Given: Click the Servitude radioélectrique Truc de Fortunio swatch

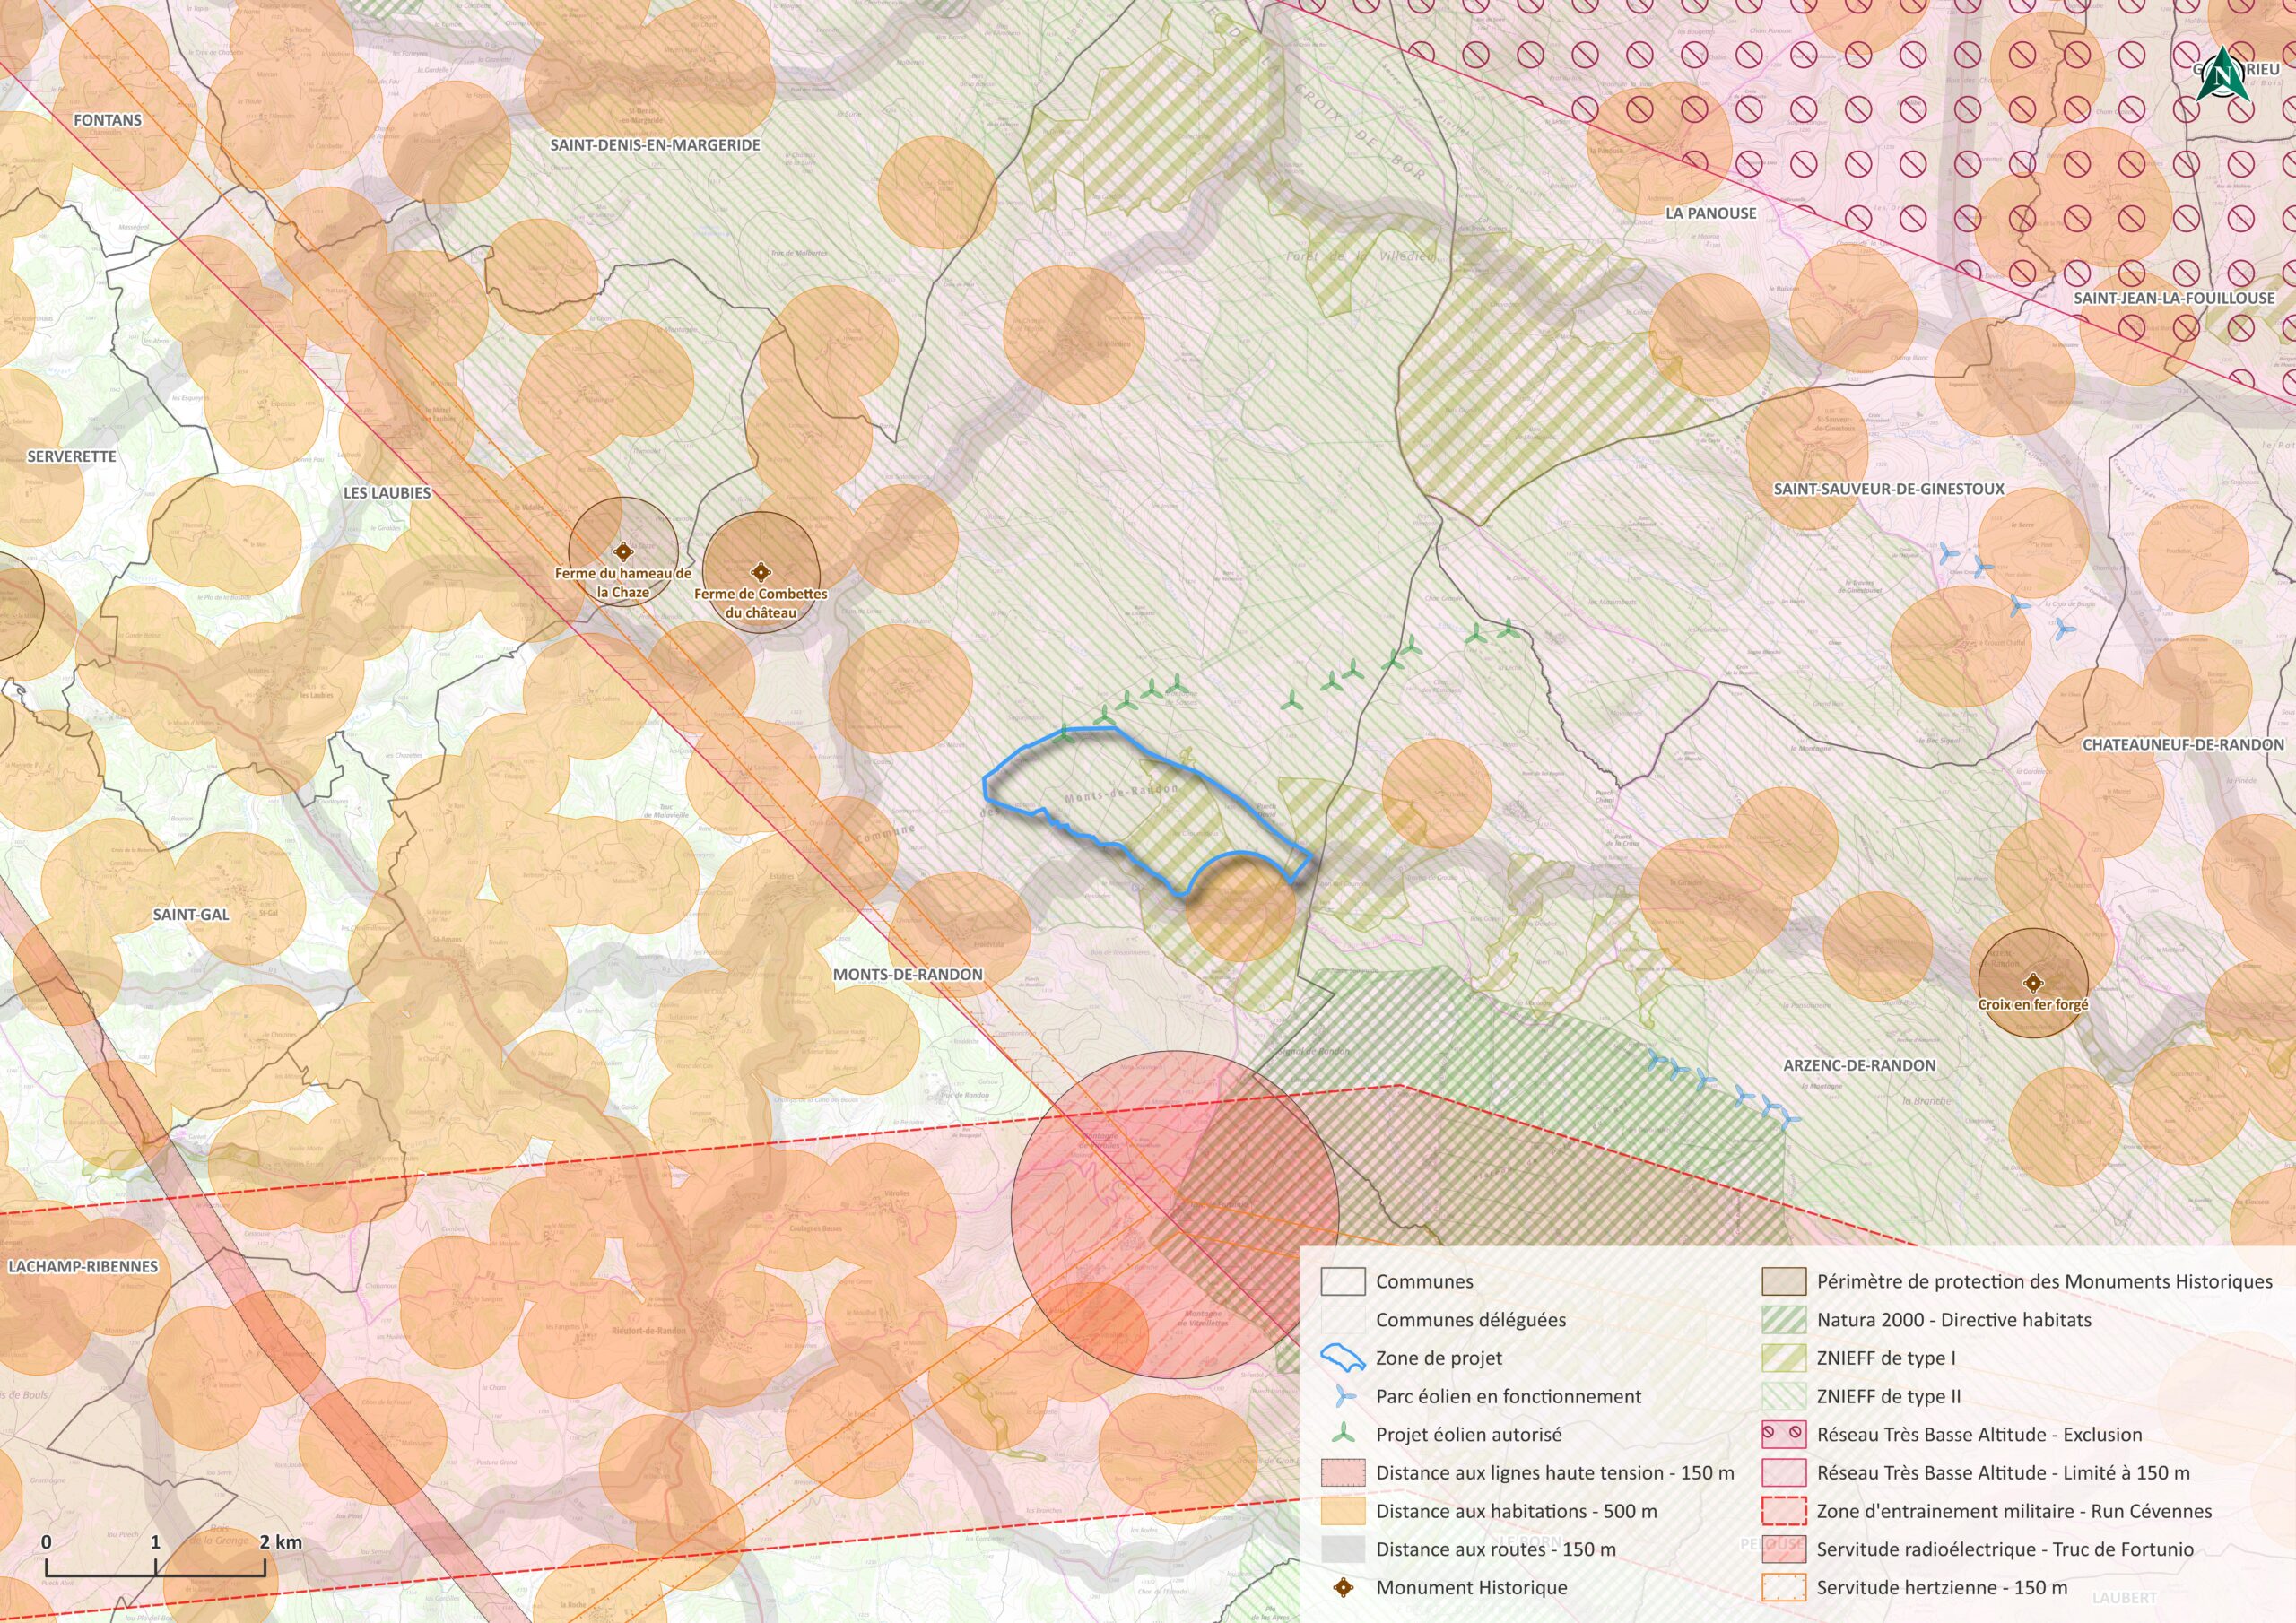Looking at the screenshot, I should pyautogui.click(x=1783, y=1549).
